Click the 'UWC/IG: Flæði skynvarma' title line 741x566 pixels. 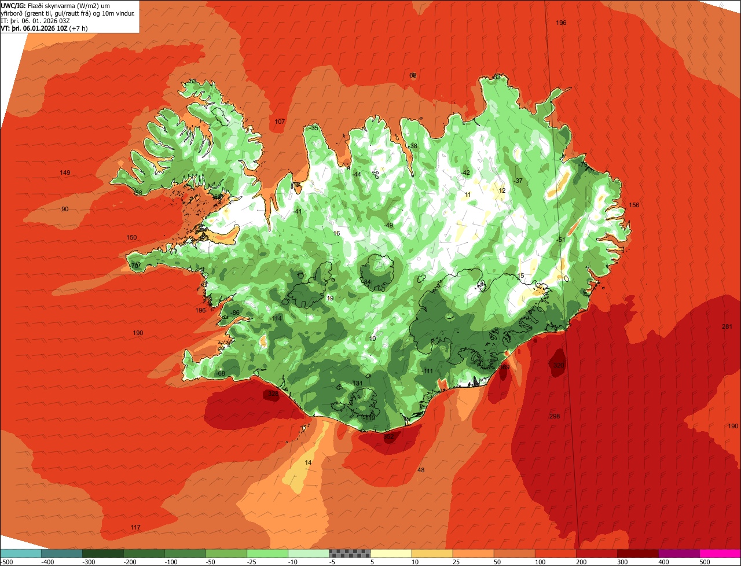[x=54, y=5]
